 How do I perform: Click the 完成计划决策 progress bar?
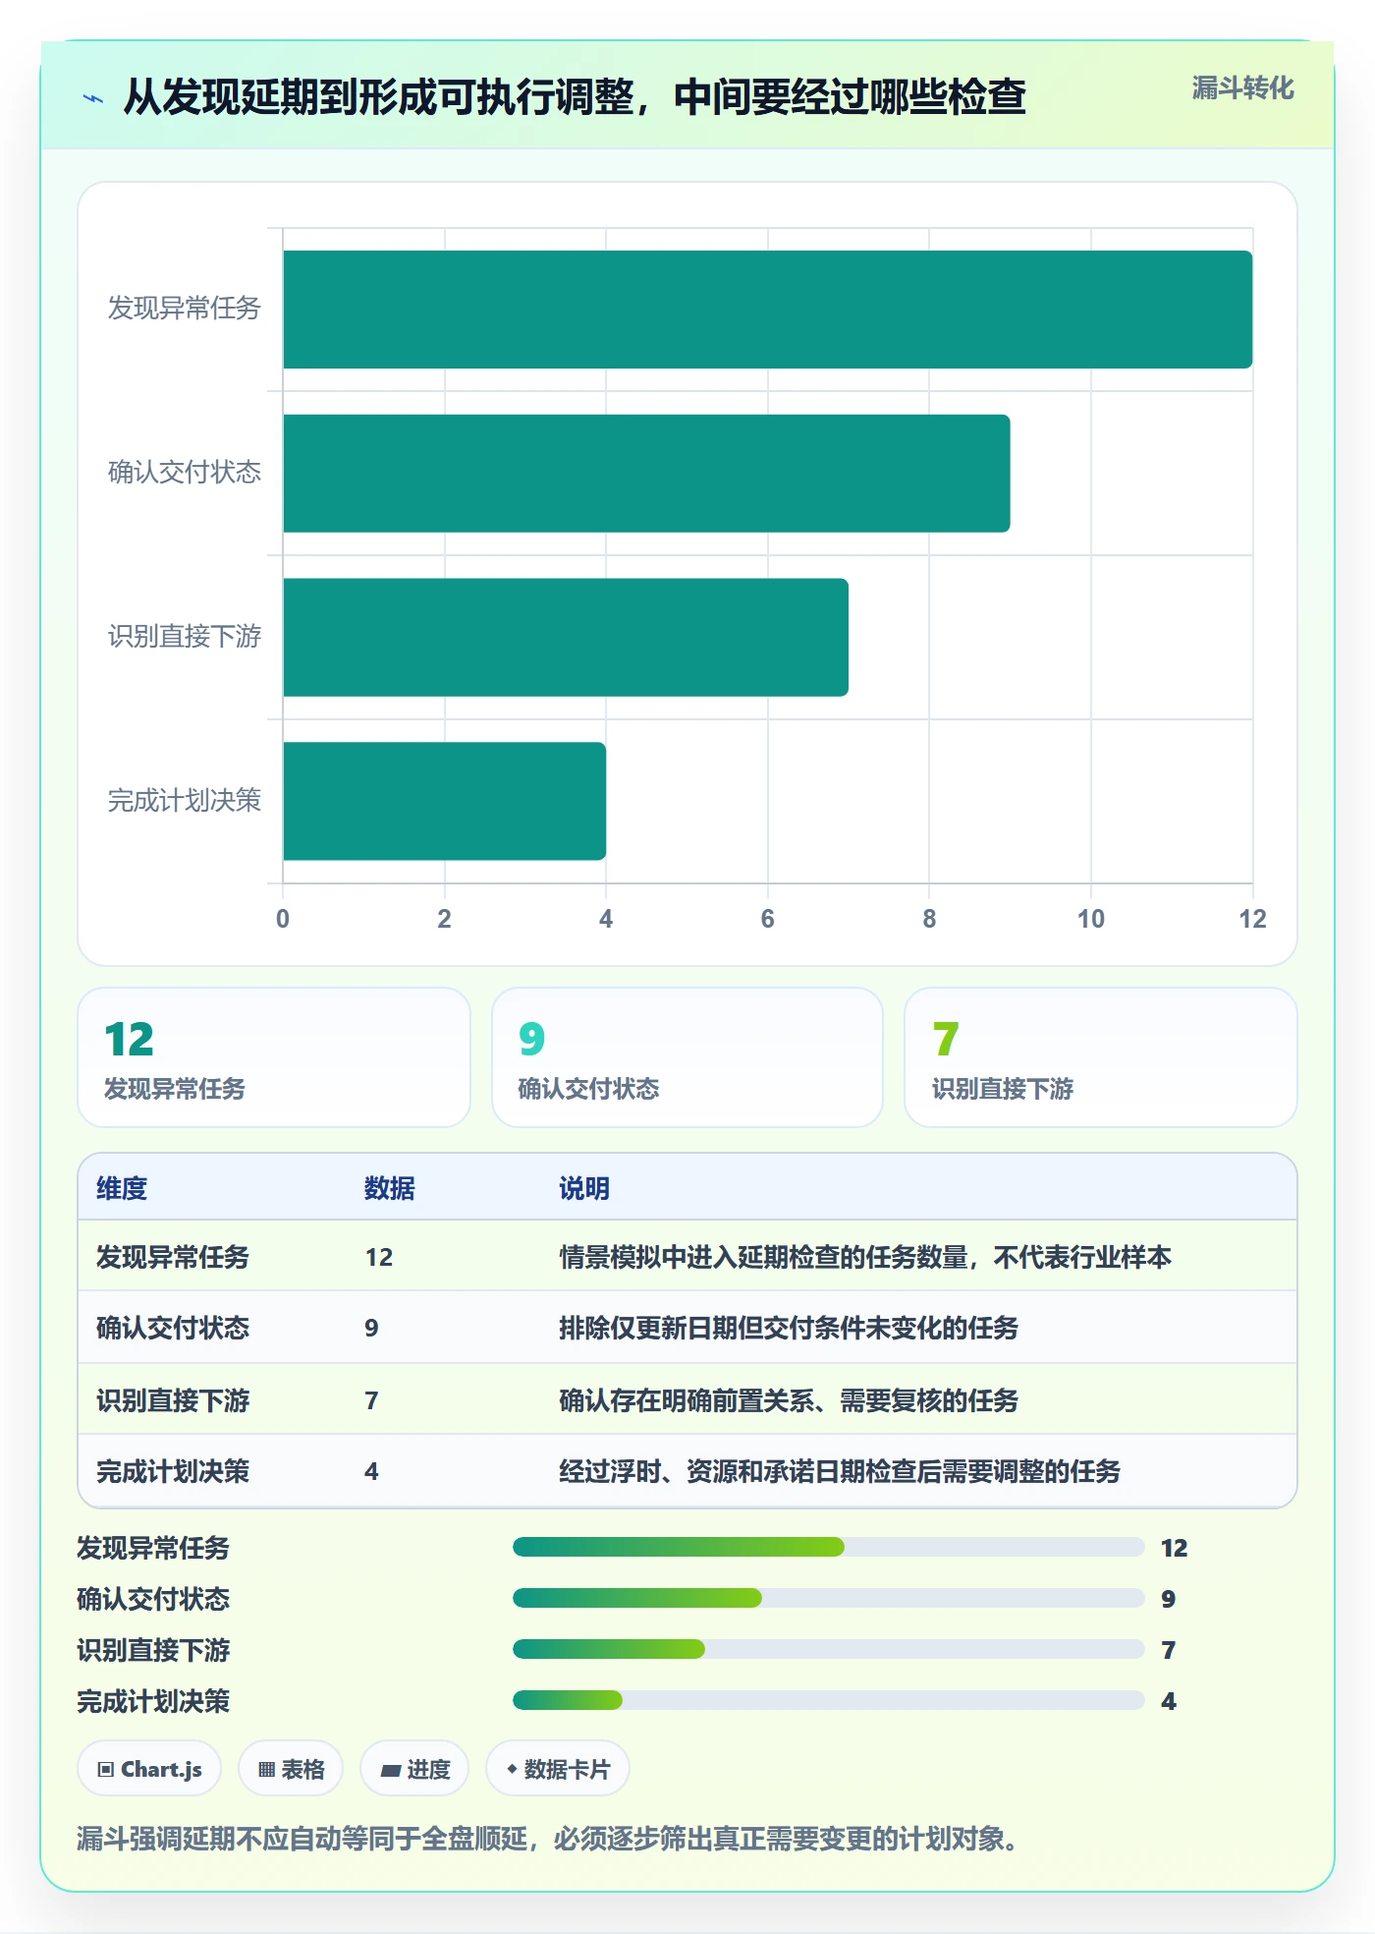(x=828, y=1701)
